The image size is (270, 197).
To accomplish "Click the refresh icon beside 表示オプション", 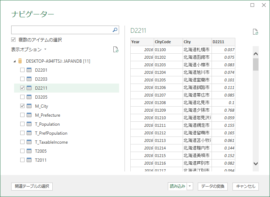I will 116,50.
